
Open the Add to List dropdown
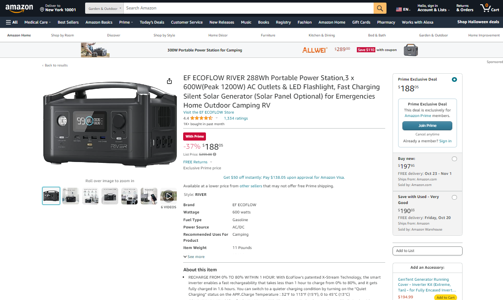[427, 251]
